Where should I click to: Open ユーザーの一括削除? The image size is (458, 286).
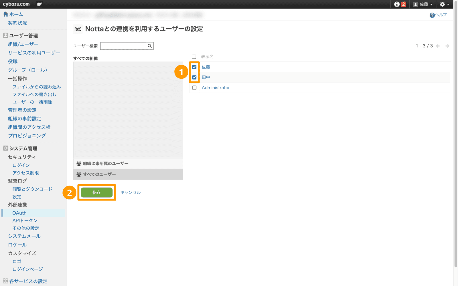point(32,102)
